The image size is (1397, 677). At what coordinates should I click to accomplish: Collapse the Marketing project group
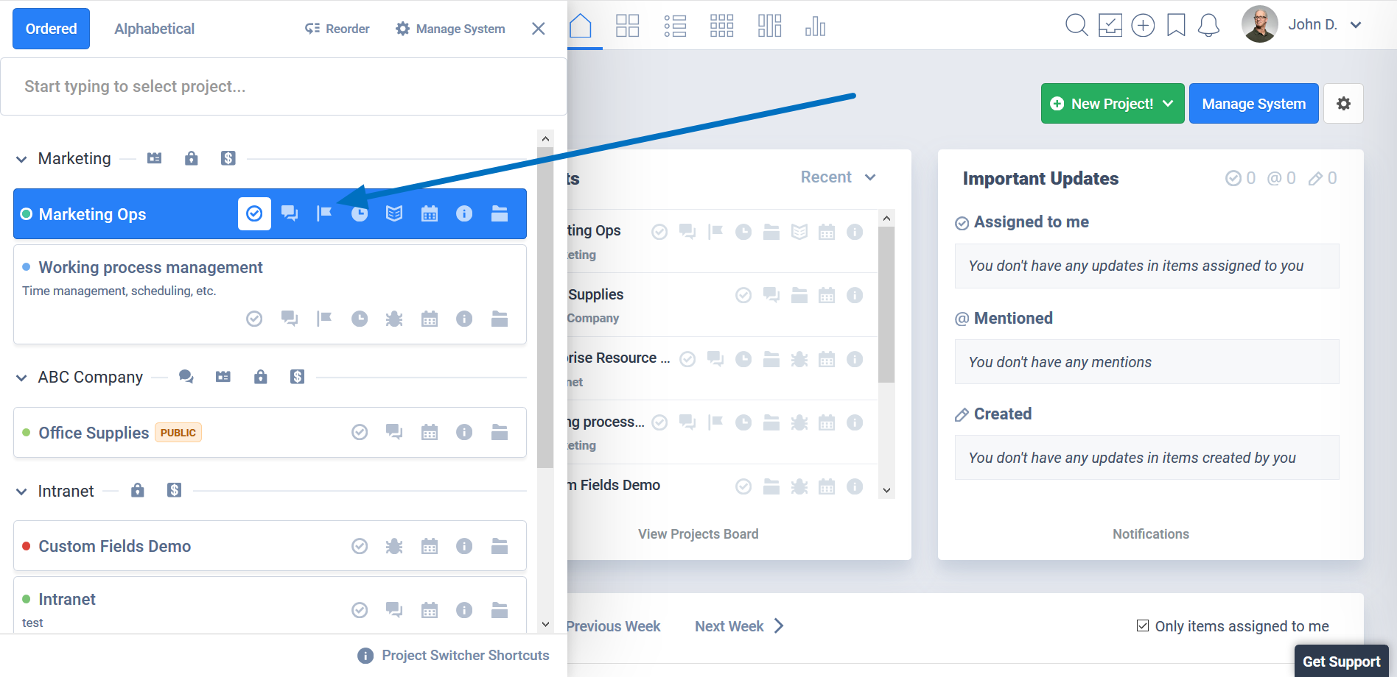(21, 159)
